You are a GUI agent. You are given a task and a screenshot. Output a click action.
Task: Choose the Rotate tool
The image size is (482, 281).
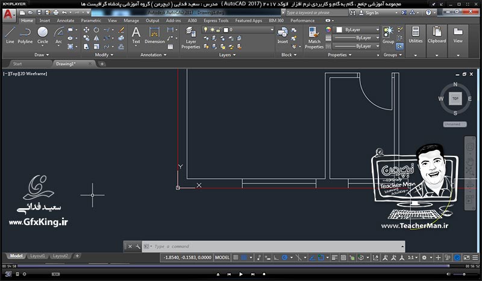[x=96, y=30]
